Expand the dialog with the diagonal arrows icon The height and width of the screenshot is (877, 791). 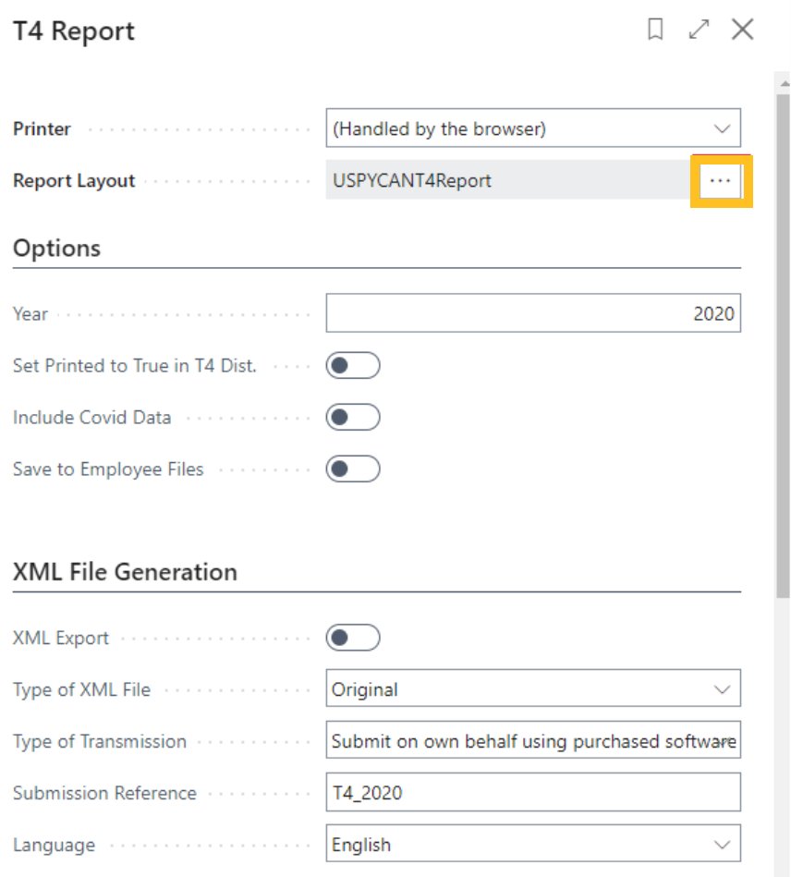point(699,30)
